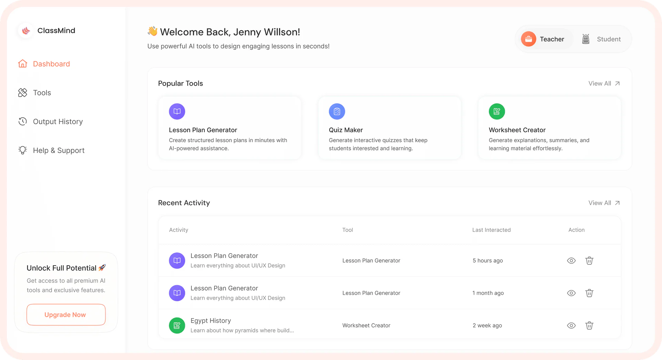662x360 pixels.
Task: Click the ClassMind logo icon
Action: (x=26, y=30)
